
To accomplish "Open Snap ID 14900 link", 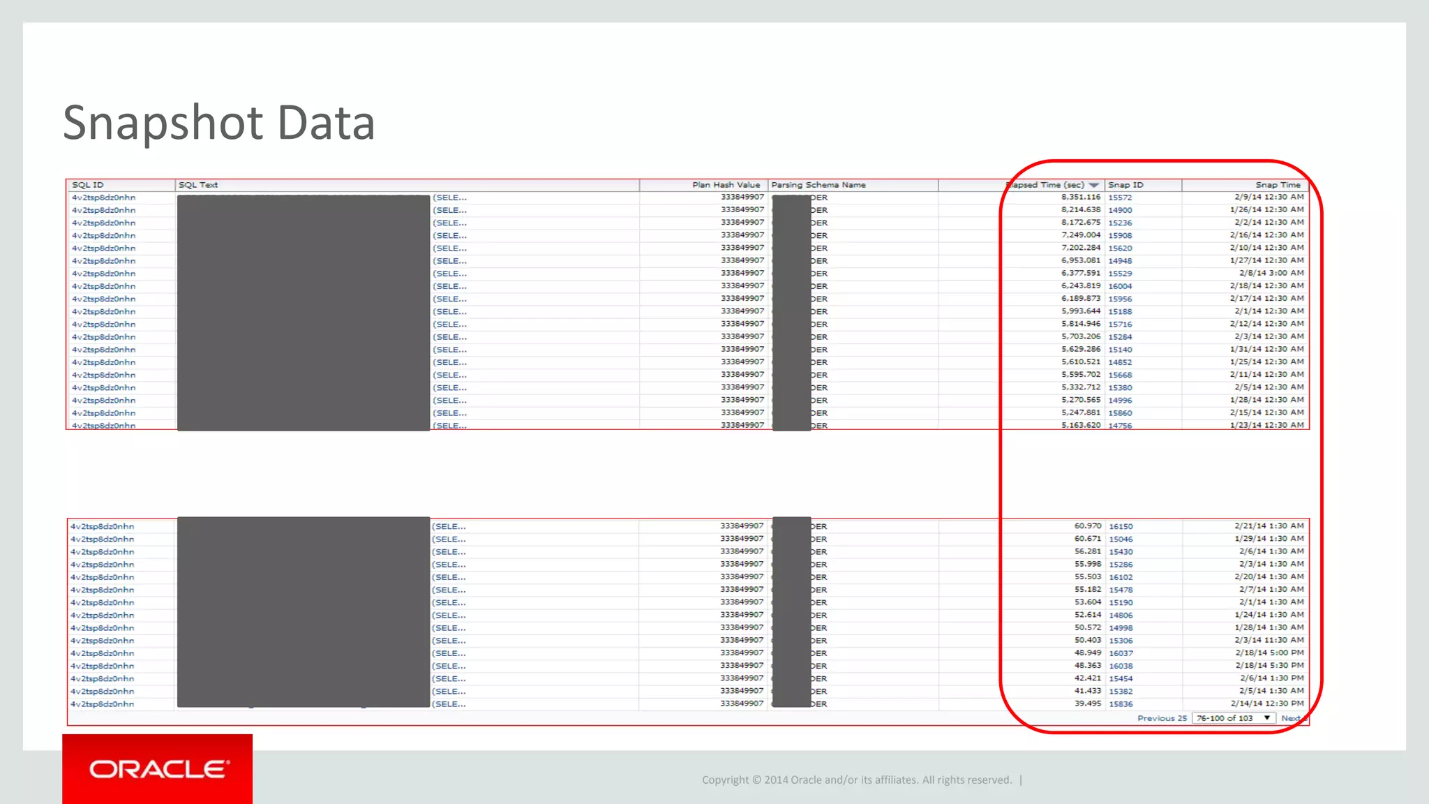I will (1120, 210).
